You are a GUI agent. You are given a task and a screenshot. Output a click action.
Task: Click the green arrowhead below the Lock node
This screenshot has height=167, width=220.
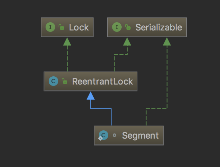pos(67,42)
